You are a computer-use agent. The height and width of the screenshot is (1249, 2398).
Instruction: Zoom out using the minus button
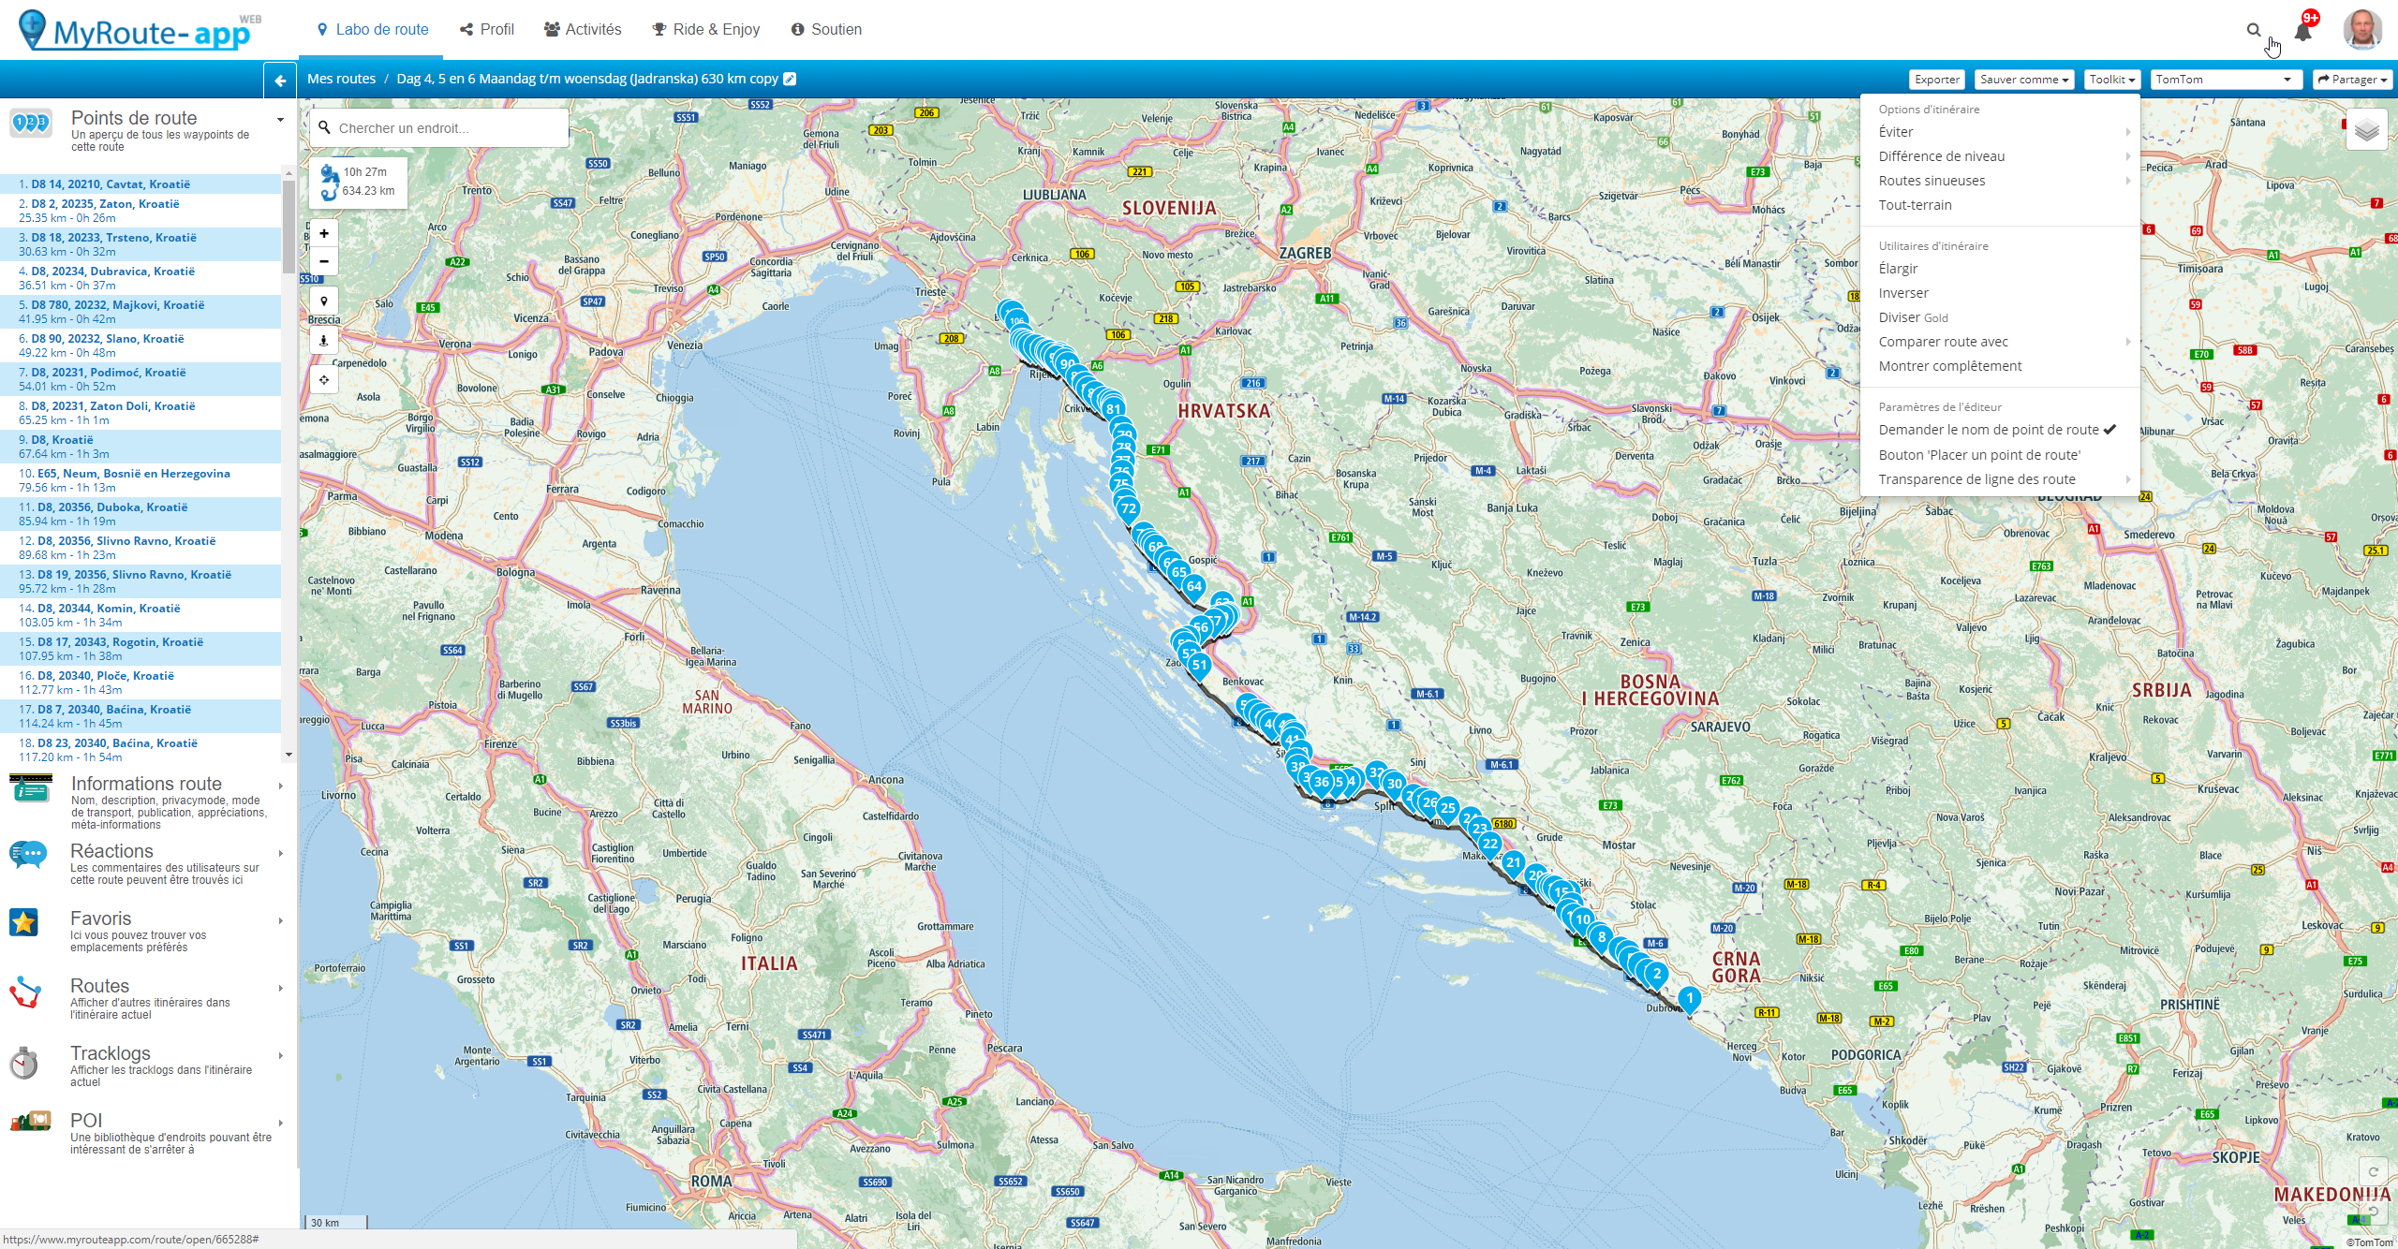[x=324, y=261]
